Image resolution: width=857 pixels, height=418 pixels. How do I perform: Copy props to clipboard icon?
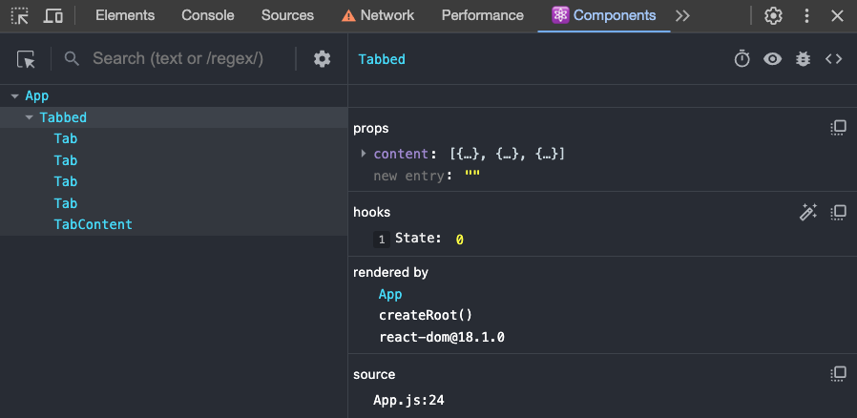(838, 129)
